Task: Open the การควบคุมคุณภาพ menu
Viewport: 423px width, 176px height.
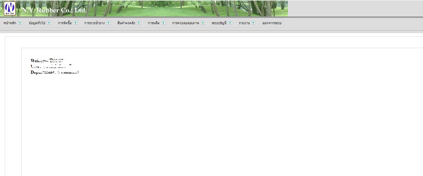Action: pyautogui.click(x=186, y=23)
